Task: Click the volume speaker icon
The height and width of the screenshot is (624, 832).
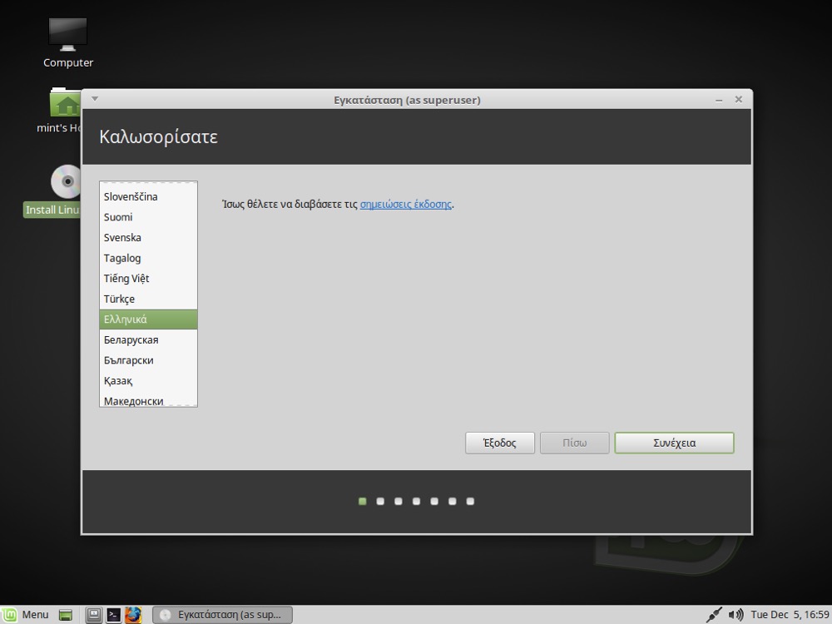Action: tap(735, 615)
